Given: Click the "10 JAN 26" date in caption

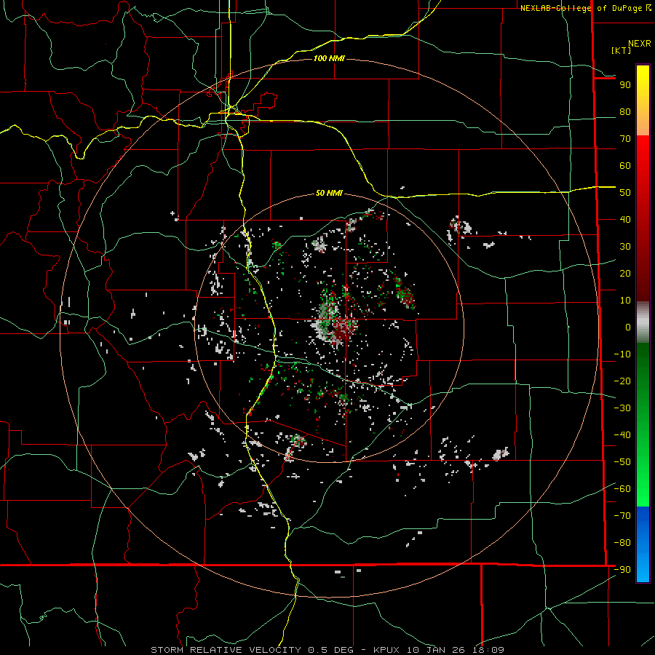Looking at the screenshot, I should pyautogui.click(x=437, y=650).
